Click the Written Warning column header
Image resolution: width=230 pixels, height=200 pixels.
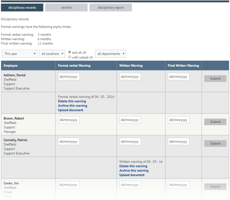[x=141, y=66]
